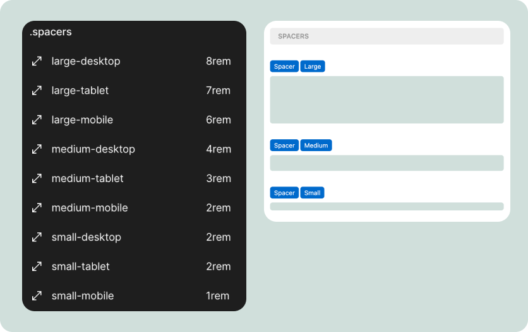Viewport: 528px width, 332px height.
Task: Click the 7rem value for large-tablet
Action: 218,90
